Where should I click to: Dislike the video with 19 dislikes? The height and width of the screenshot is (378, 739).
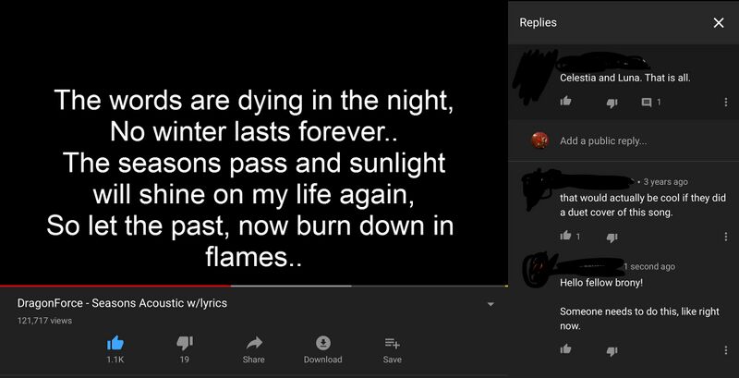click(x=184, y=342)
